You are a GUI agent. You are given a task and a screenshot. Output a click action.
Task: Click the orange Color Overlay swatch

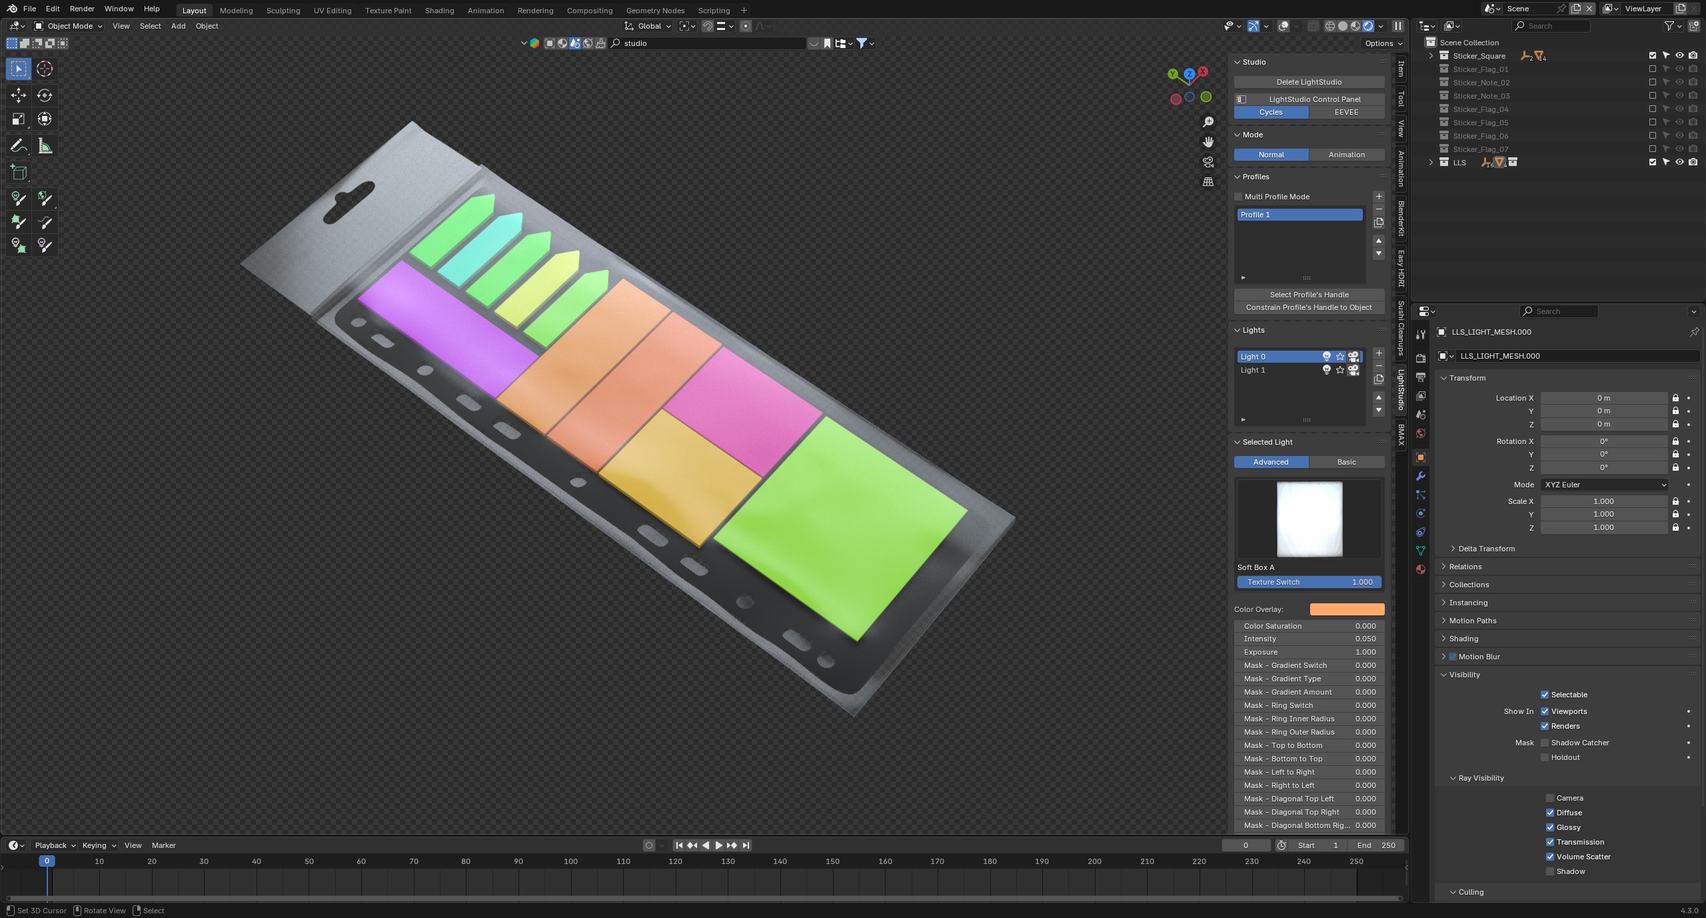[x=1347, y=609]
